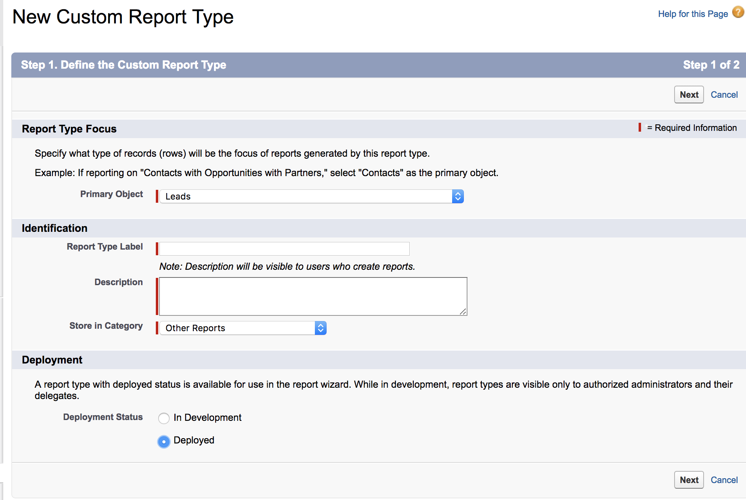
Task: Click the orange help question mark icon
Action: (x=738, y=13)
